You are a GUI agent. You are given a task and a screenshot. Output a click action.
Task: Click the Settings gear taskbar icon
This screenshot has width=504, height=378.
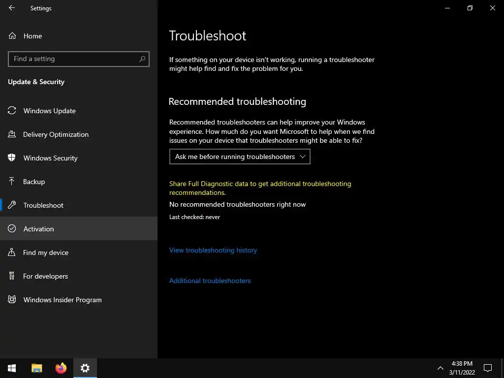[x=85, y=368]
